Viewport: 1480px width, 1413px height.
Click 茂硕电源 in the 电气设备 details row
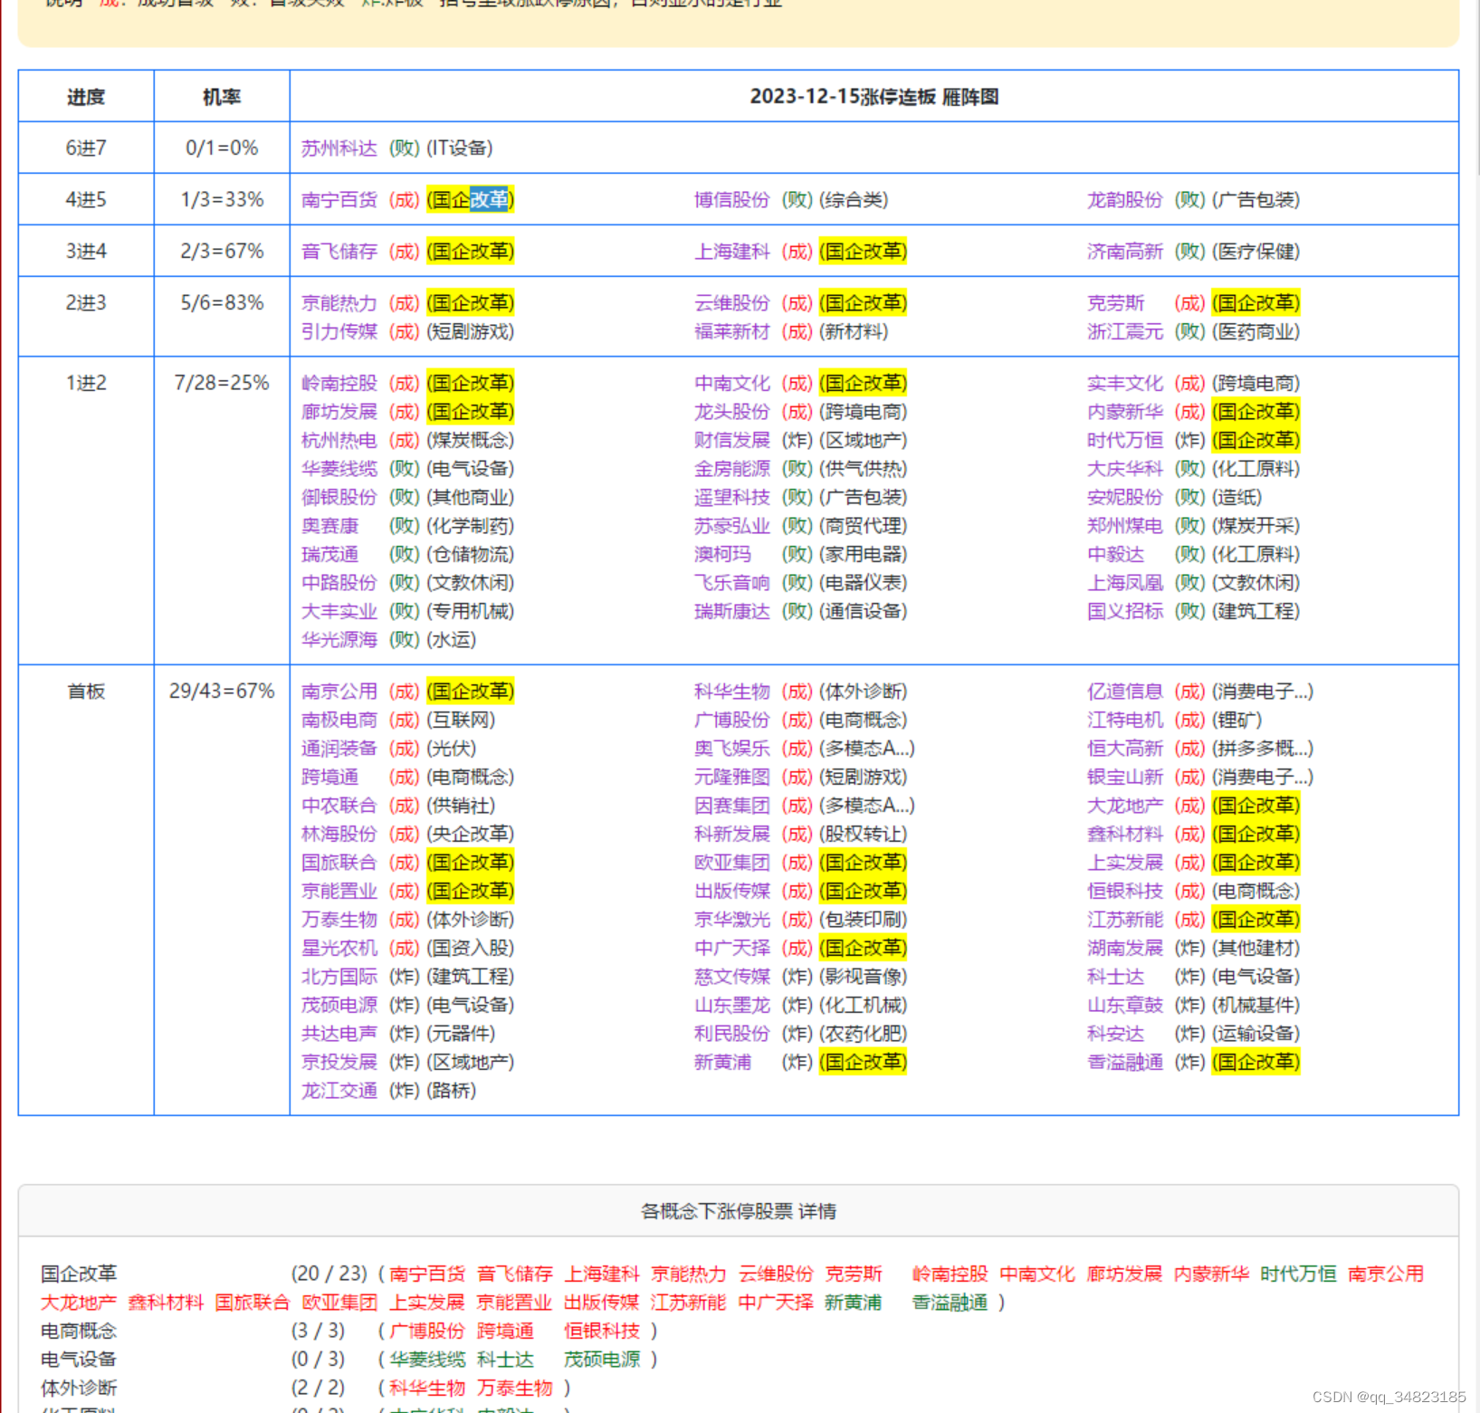tap(602, 1359)
